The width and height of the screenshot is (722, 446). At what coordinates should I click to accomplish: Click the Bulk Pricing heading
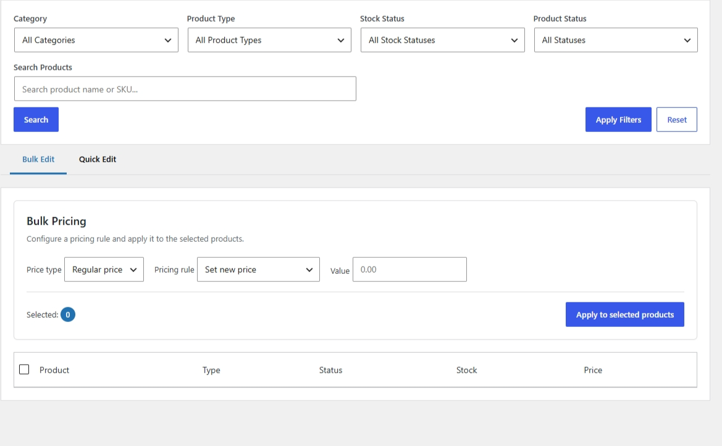pyautogui.click(x=56, y=221)
